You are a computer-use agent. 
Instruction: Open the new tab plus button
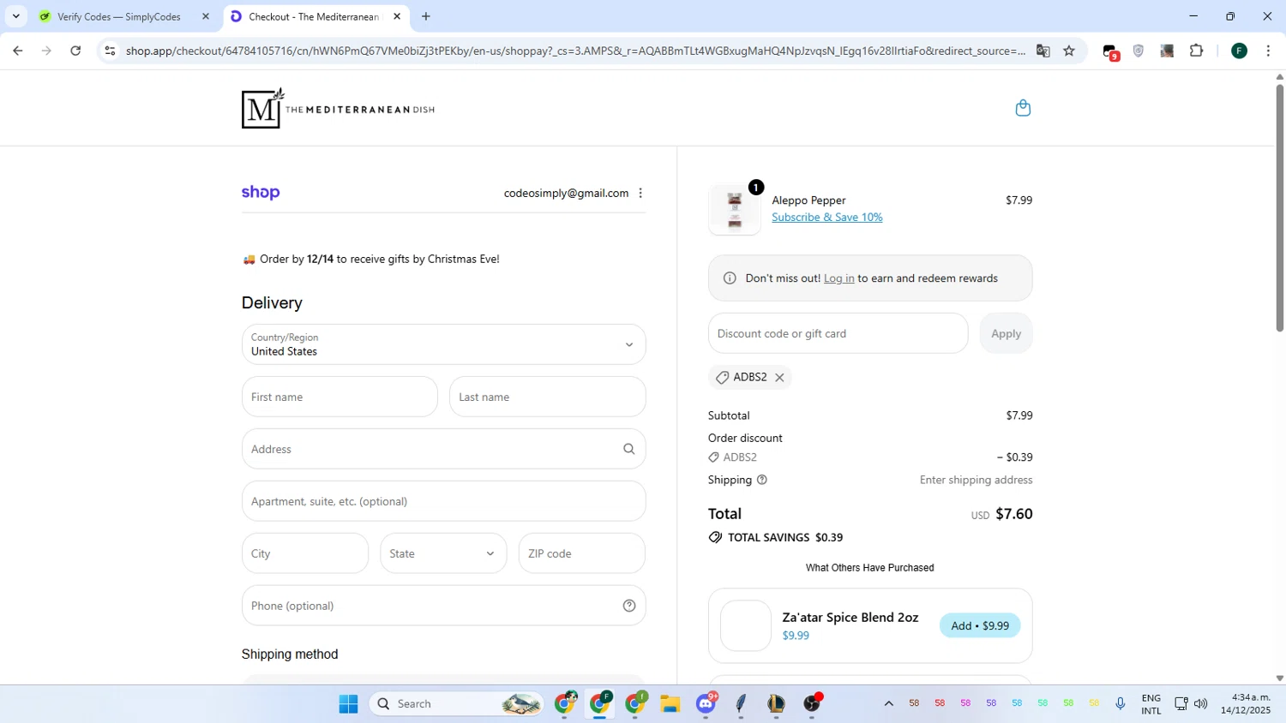click(426, 16)
